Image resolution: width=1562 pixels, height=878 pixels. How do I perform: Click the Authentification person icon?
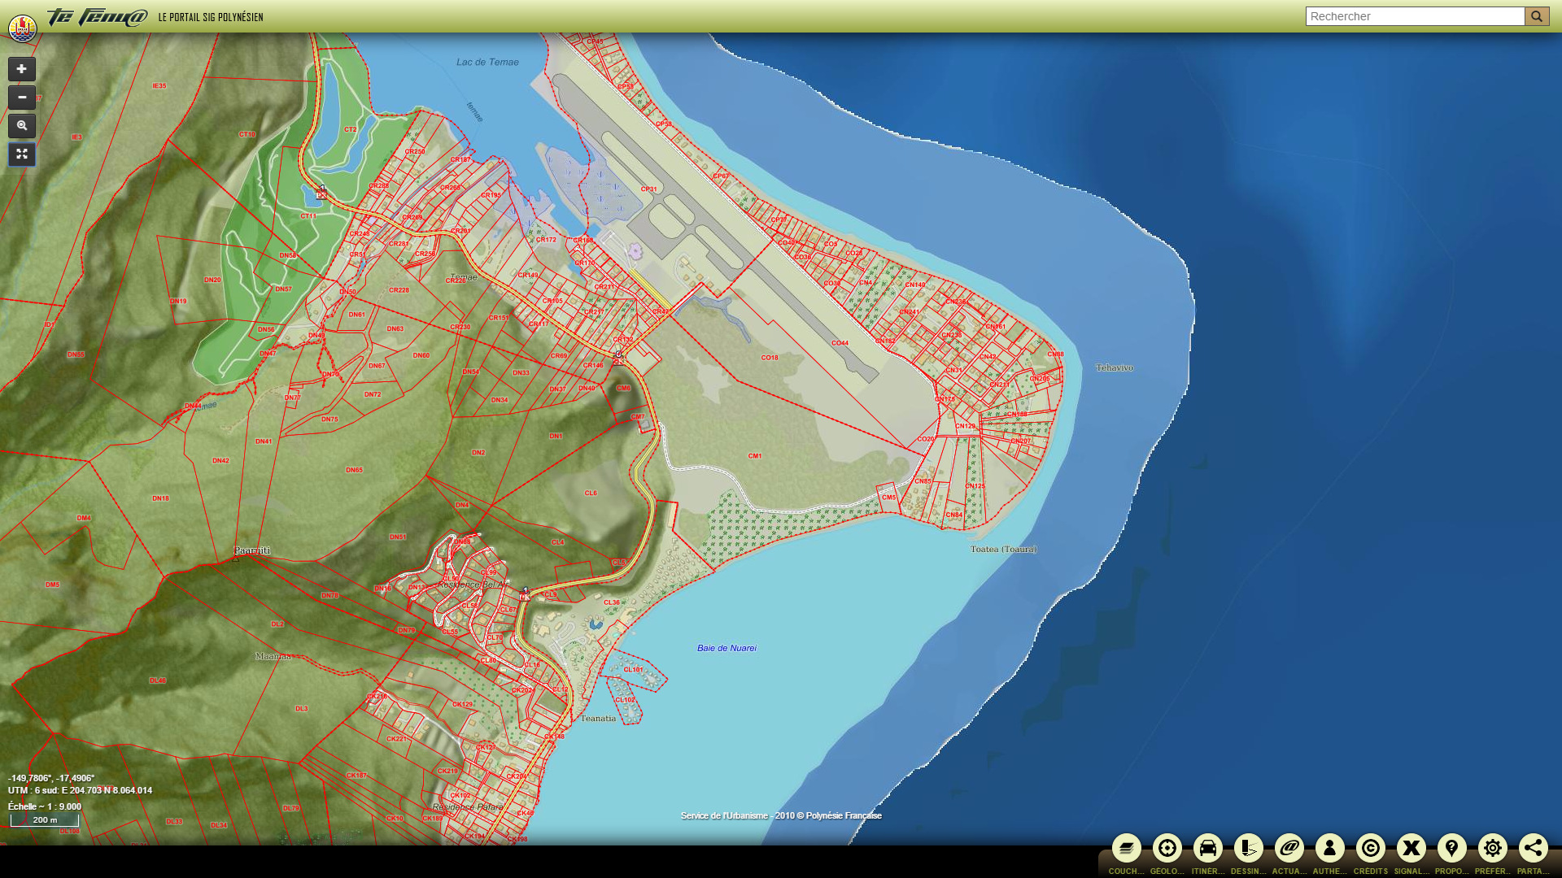(1329, 849)
